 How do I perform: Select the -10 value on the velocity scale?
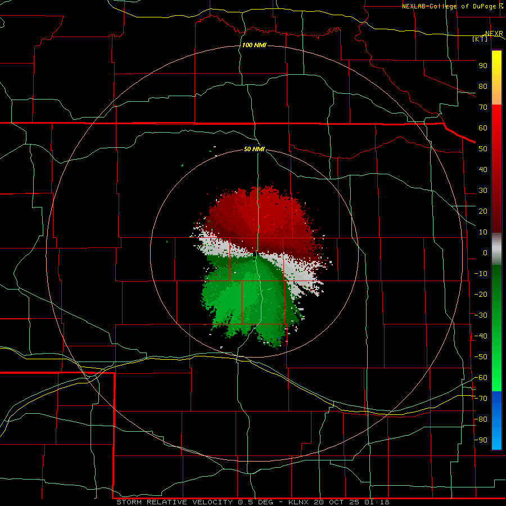point(481,274)
